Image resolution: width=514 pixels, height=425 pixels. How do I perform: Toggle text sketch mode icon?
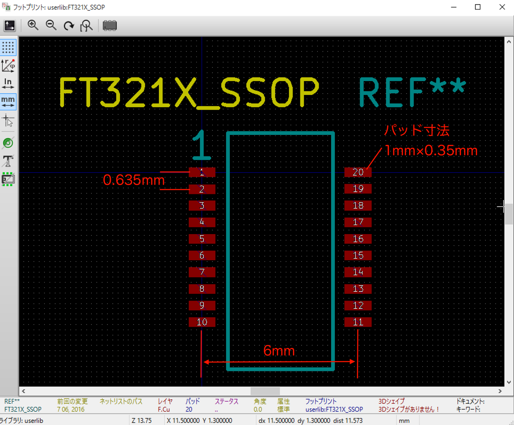point(8,161)
